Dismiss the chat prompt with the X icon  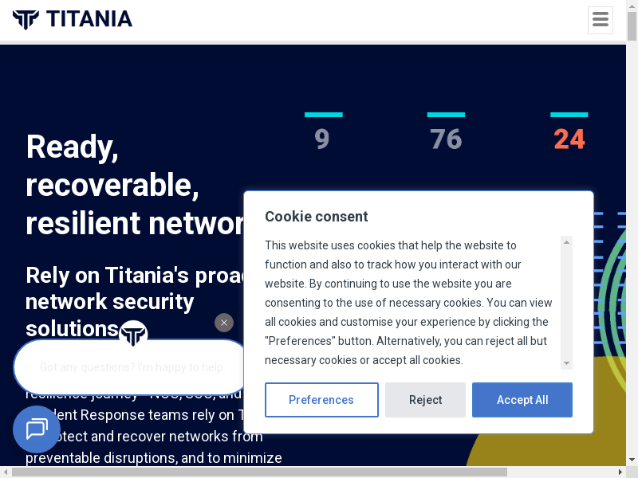(x=224, y=323)
